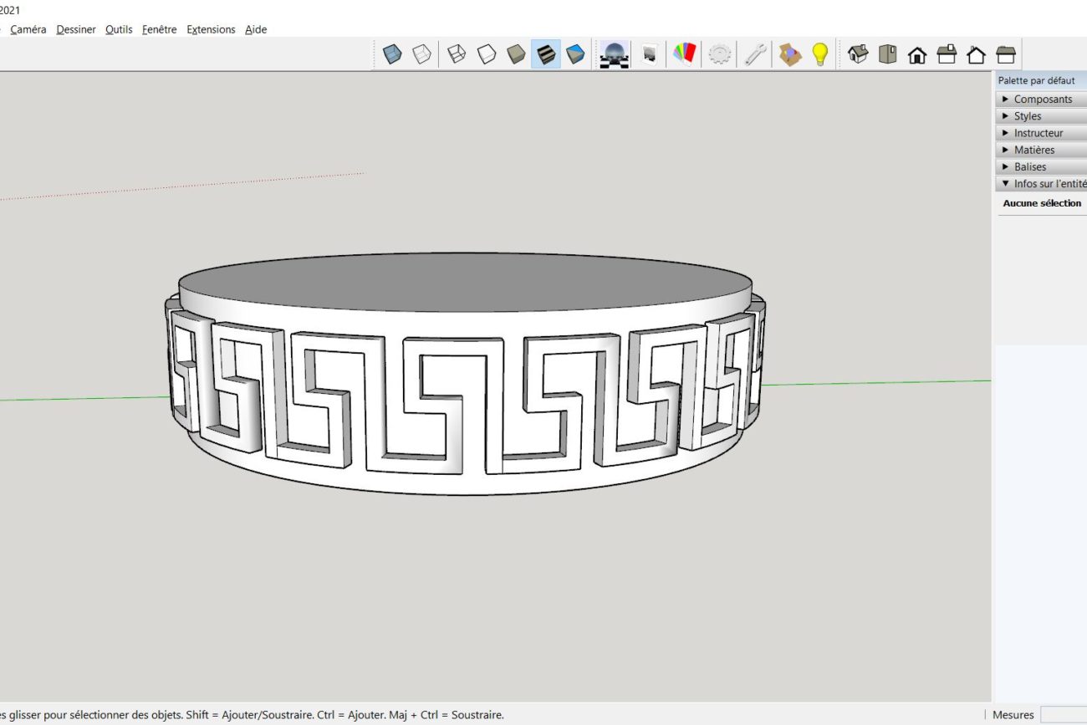
Task: Click the chrome sphere render icon
Action: [614, 54]
